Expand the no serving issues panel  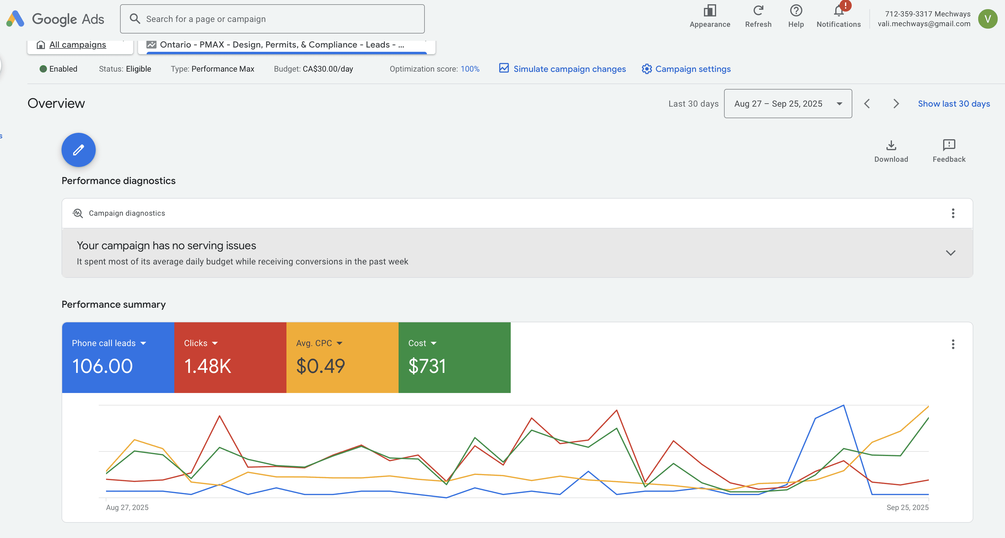pos(950,253)
